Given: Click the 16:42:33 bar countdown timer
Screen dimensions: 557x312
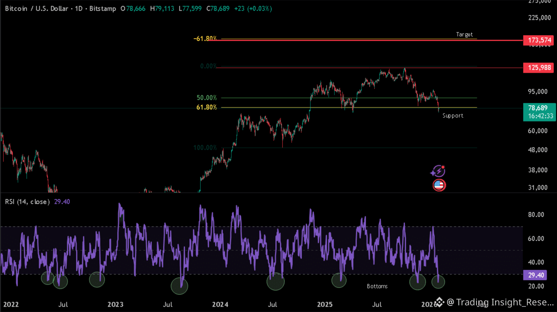Looking at the screenshot, I should 541,116.
